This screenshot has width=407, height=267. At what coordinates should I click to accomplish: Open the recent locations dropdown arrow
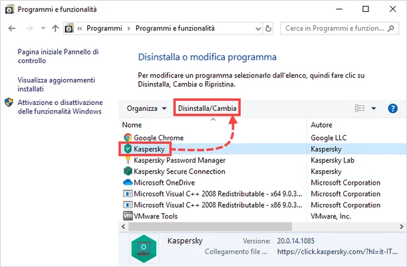click(x=43, y=28)
